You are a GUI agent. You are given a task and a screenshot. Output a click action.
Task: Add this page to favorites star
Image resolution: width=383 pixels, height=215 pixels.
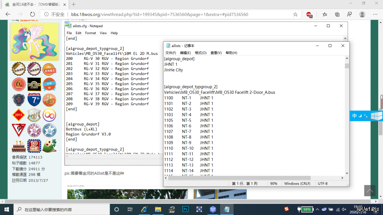295,14
